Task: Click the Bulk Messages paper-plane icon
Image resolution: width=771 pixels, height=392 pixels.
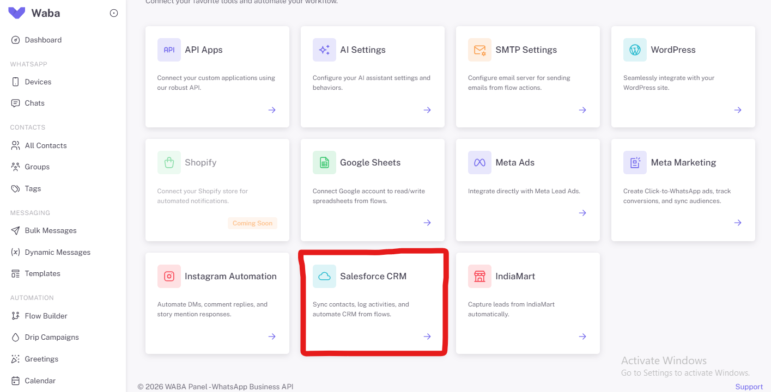Action: [15, 230]
